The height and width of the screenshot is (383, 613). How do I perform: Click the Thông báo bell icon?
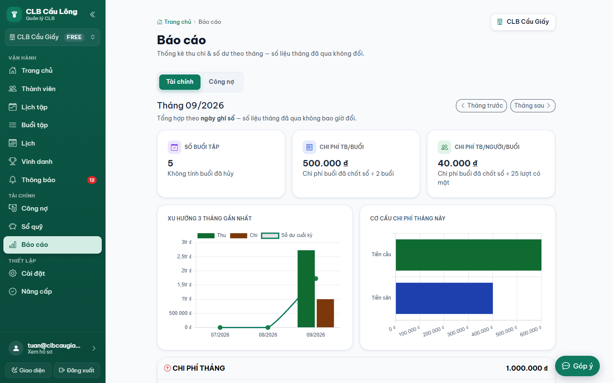pos(13,180)
